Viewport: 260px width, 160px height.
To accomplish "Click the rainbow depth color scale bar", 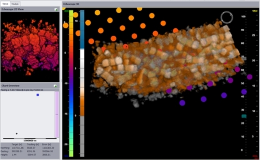I will pyautogui.click(x=71, y=83).
